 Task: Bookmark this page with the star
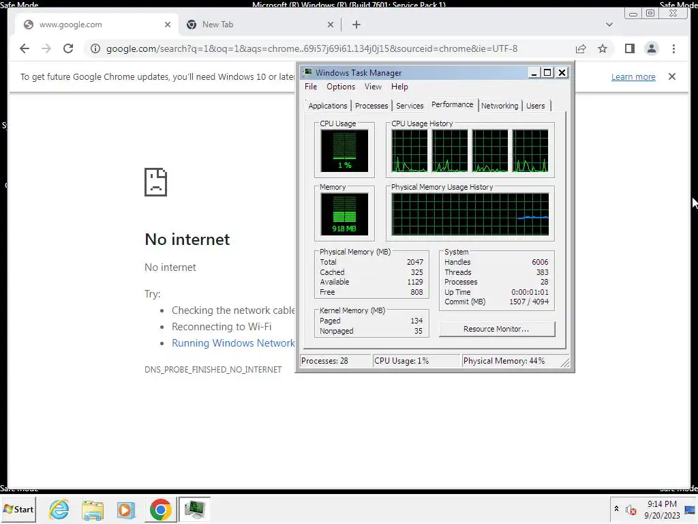click(603, 48)
